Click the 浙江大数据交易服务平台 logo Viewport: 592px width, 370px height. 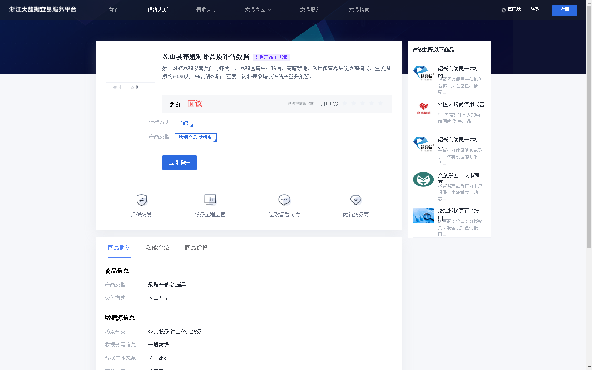pyautogui.click(x=43, y=10)
